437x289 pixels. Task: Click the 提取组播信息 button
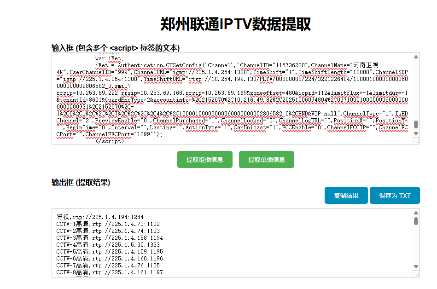point(204,159)
